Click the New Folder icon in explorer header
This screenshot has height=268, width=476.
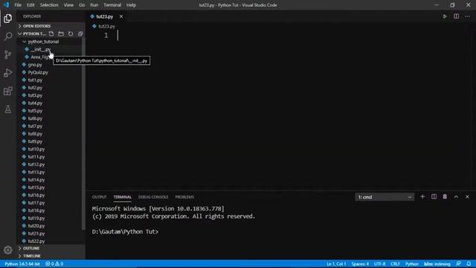[x=61, y=33]
